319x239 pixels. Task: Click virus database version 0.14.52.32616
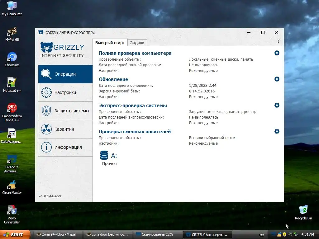coord(202,91)
